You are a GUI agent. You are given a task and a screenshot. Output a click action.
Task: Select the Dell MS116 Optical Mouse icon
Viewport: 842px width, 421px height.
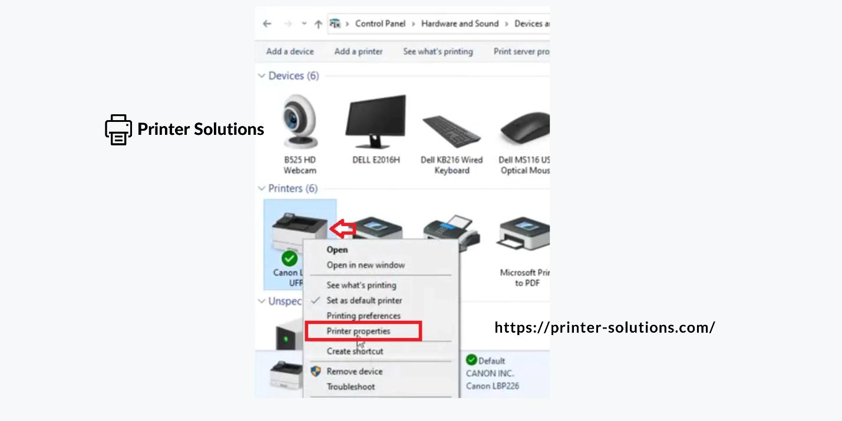coord(524,130)
